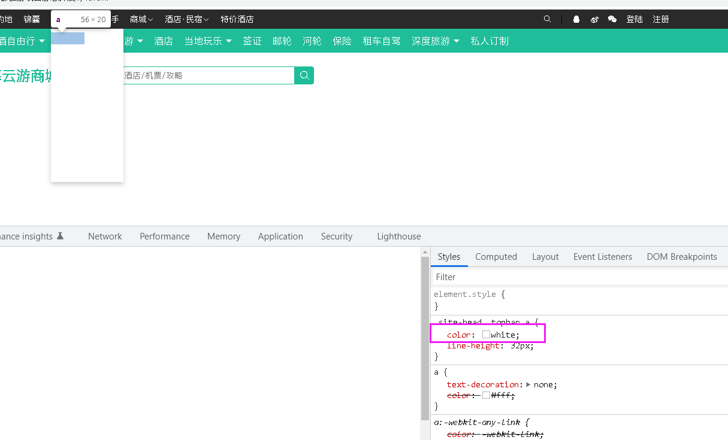Click the WeChat icon in the top bar
The width and height of the screenshot is (728, 440).
tap(612, 19)
